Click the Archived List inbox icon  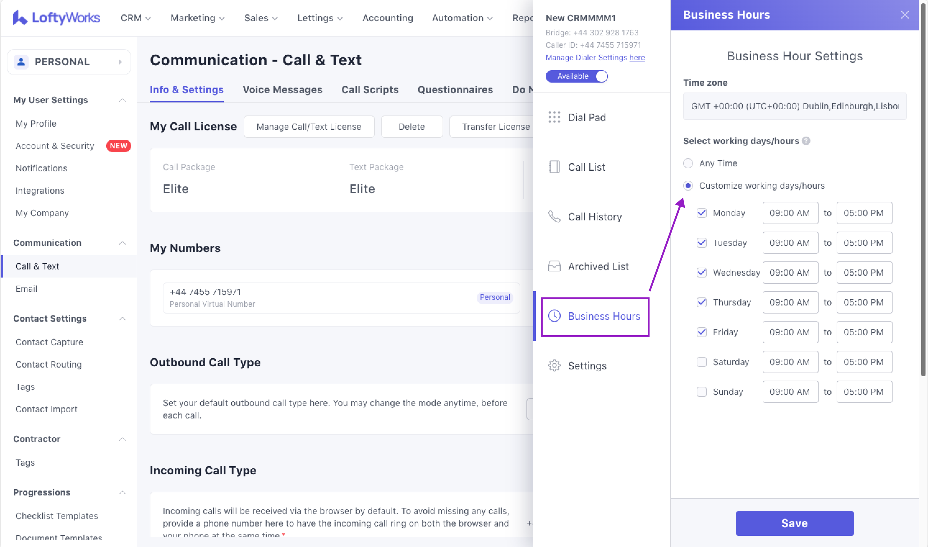coord(554,266)
